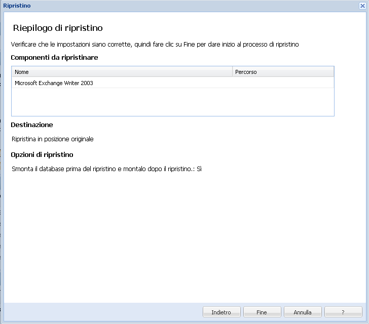
Task: Close the Ripristino dialog with X
Action: tap(362, 6)
